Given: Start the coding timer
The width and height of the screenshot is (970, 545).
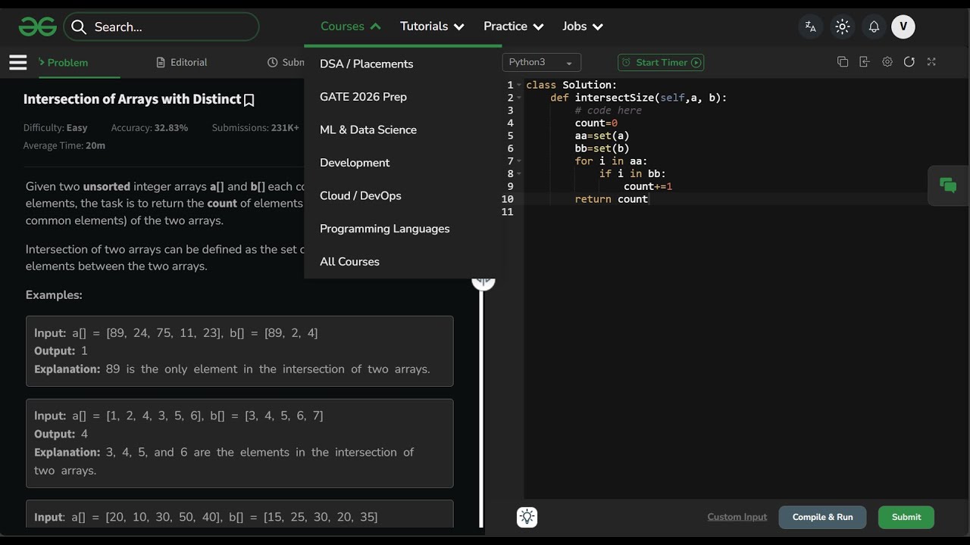Looking at the screenshot, I should [x=661, y=63].
